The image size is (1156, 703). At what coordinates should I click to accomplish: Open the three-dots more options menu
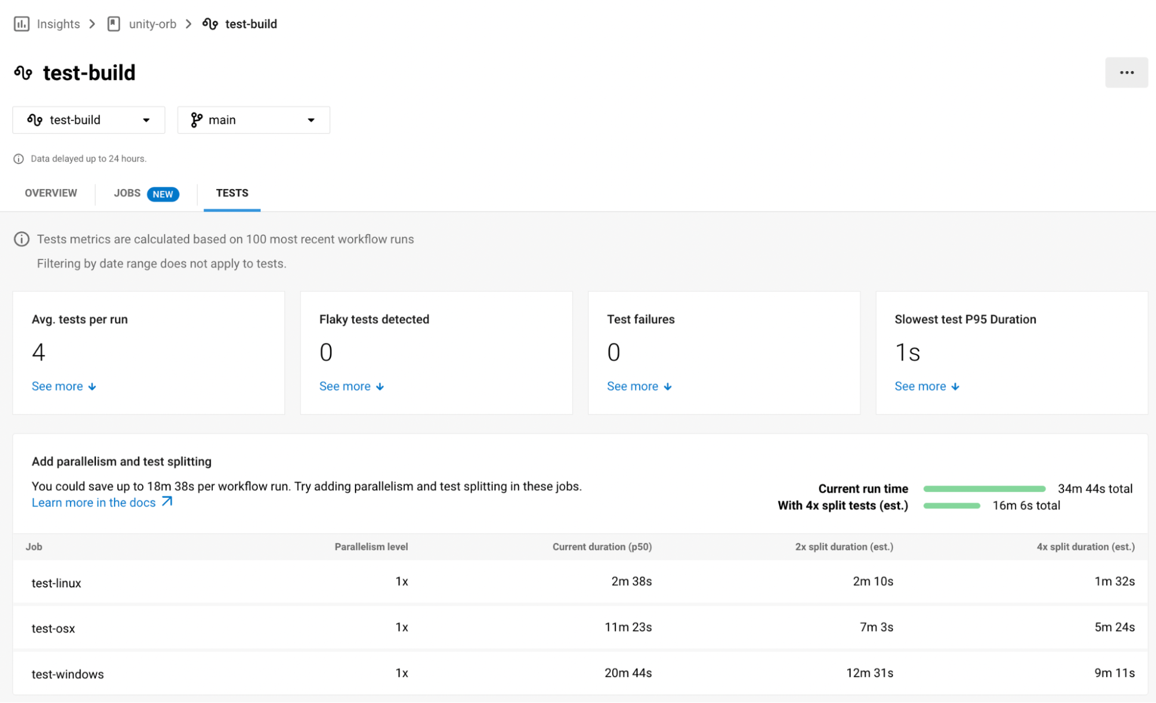[1126, 73]
